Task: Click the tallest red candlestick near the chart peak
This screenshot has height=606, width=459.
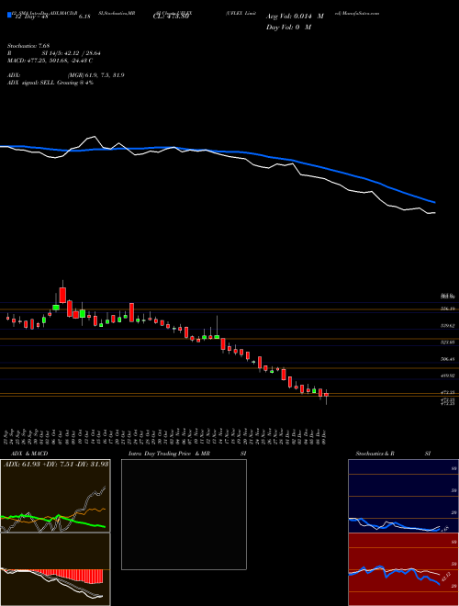Action: [62, 295]
